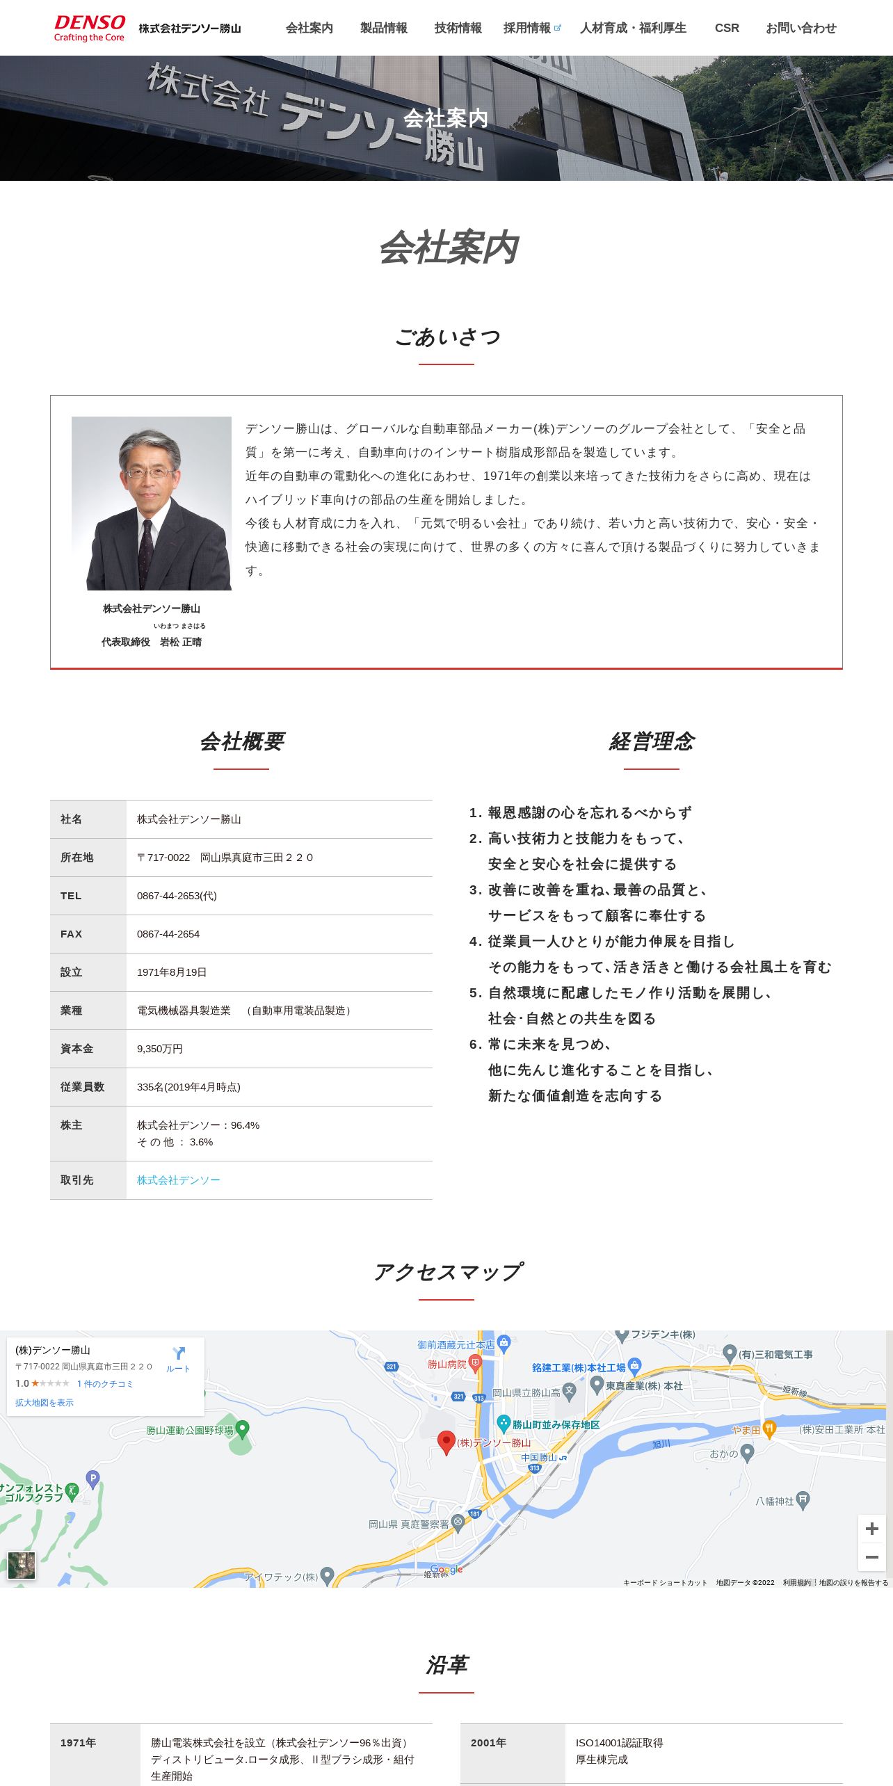Click the FAX value 0867-44-2654

(x=168, y=934)
